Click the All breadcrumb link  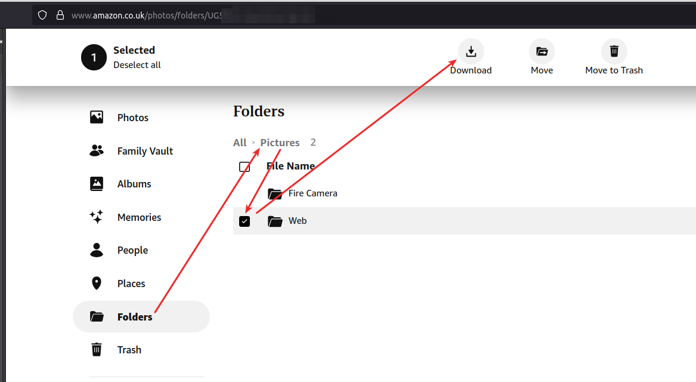coord(240,143)
